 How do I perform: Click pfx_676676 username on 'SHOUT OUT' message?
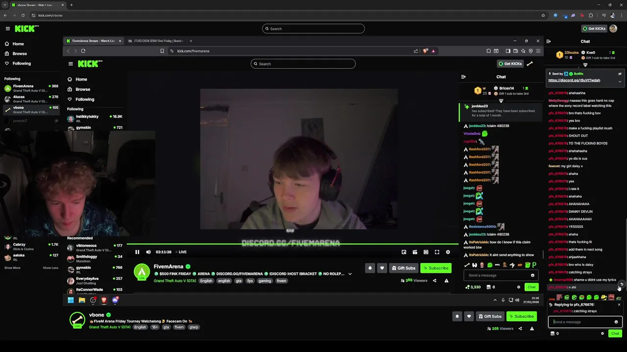(557, 136)
